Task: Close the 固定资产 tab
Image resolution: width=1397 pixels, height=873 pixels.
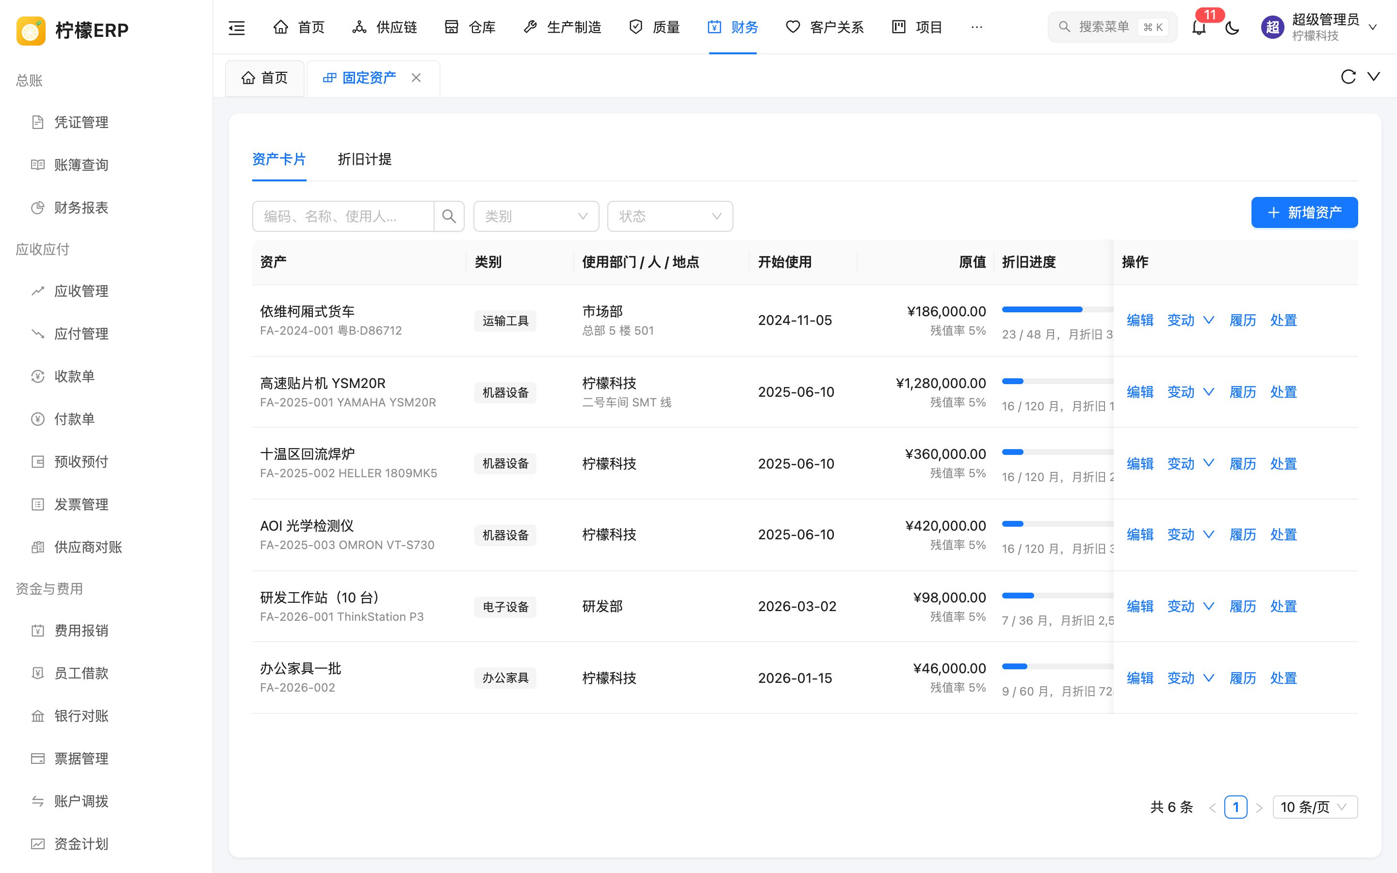Action: tap(416, 78)
